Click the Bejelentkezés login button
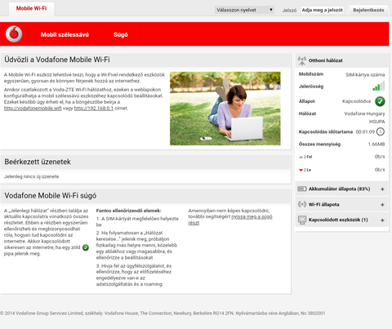 368,10
